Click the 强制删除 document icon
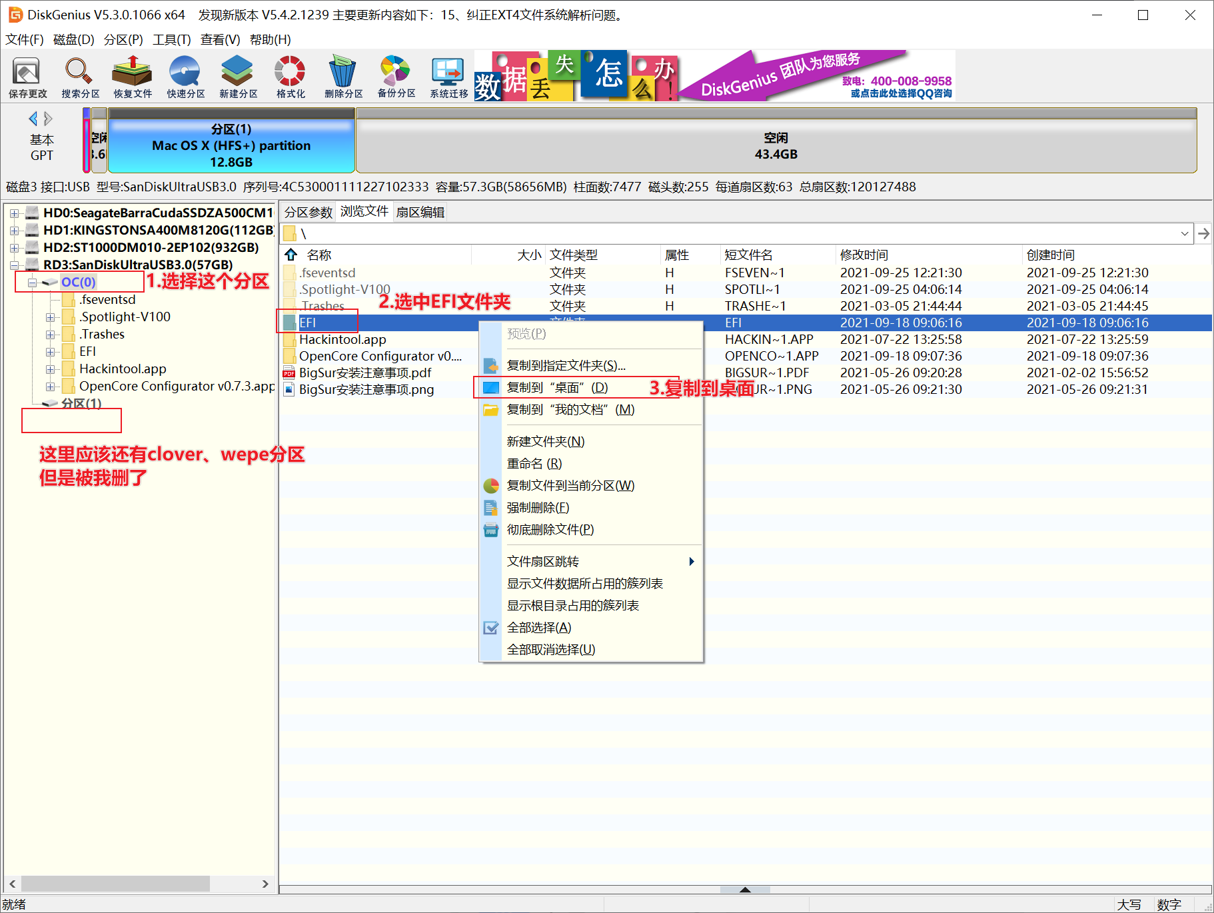The height and width of the screenshot is (913, 1214). [x=491, y=507]
